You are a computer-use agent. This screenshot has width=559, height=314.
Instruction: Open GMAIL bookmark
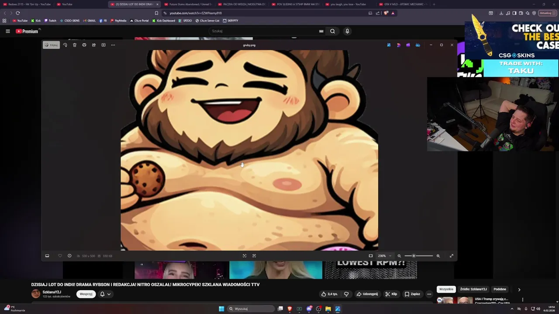(x=89, y=20)
